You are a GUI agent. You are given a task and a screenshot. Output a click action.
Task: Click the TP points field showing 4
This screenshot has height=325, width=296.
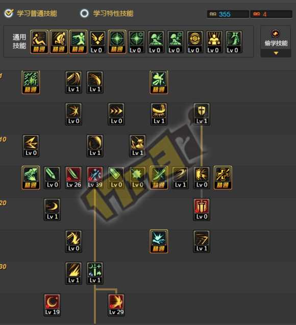272,14
